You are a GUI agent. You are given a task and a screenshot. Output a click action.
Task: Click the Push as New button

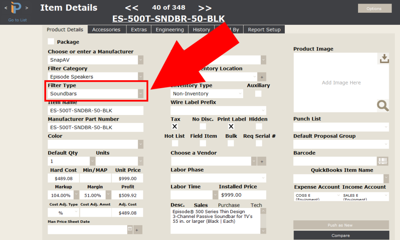[340, 225]
